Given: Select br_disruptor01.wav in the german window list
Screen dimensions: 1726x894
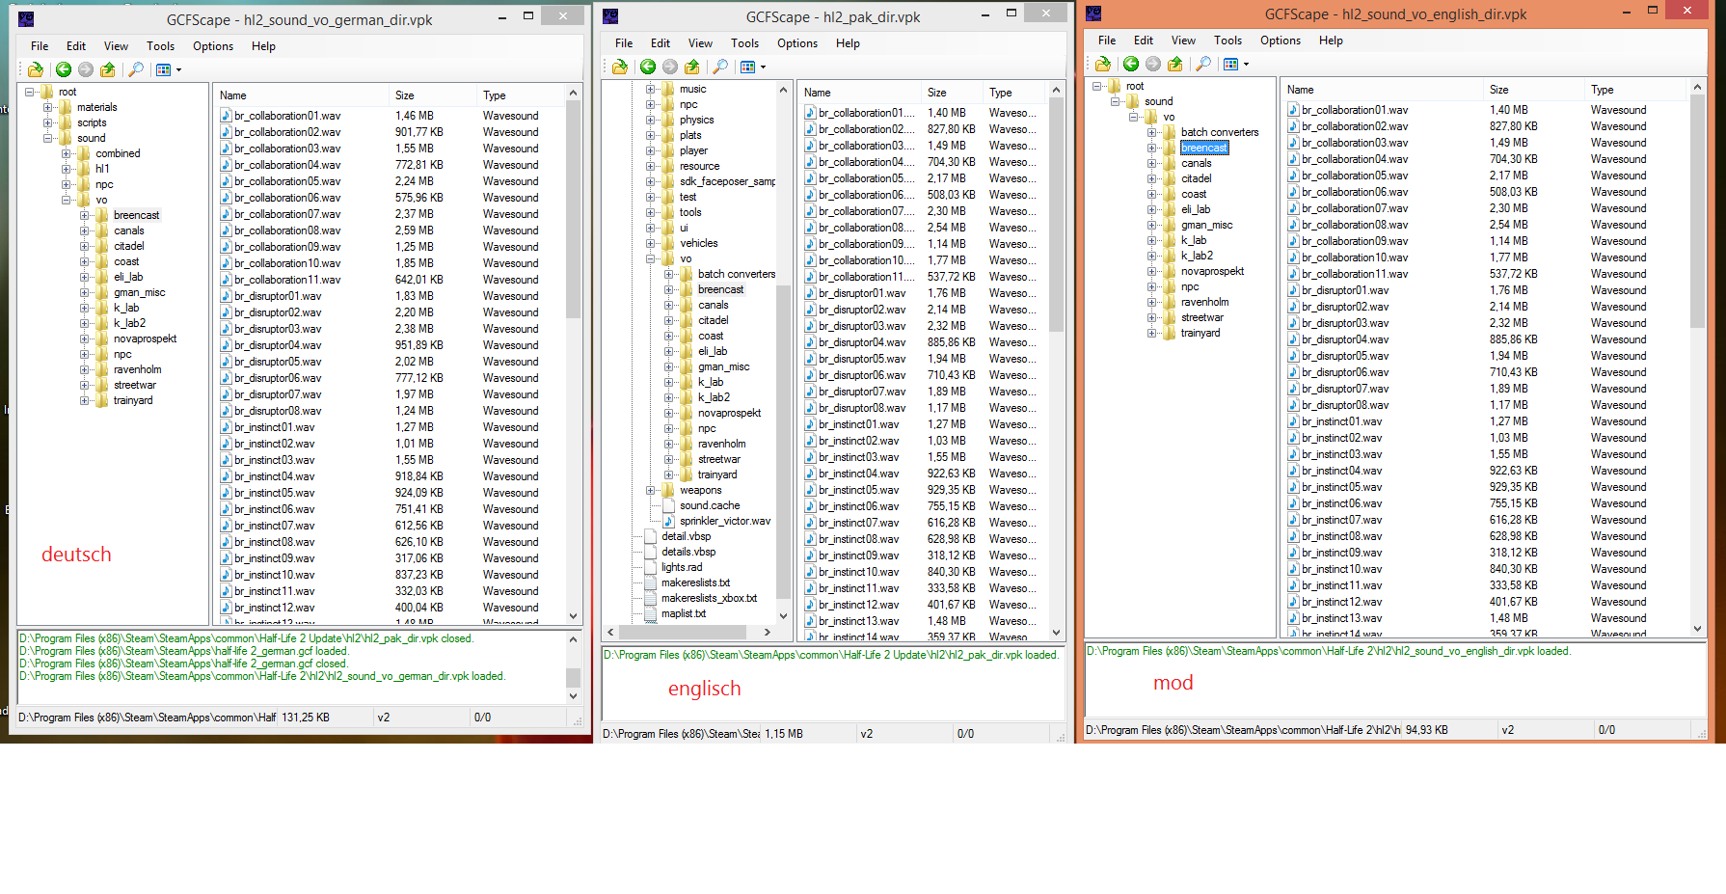Looking at the screenshot, I should (278, 296).
